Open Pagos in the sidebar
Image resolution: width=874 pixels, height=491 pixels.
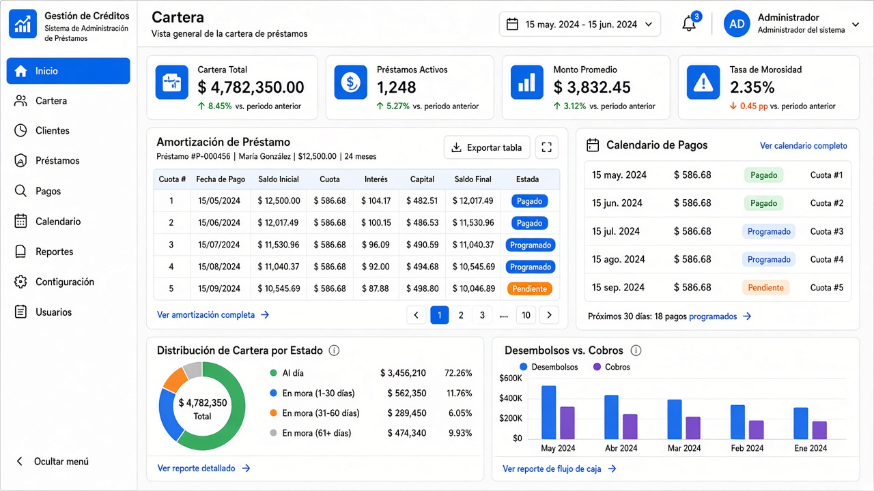point(68,192)
